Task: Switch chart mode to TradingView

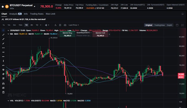Action: click(159, 25)
